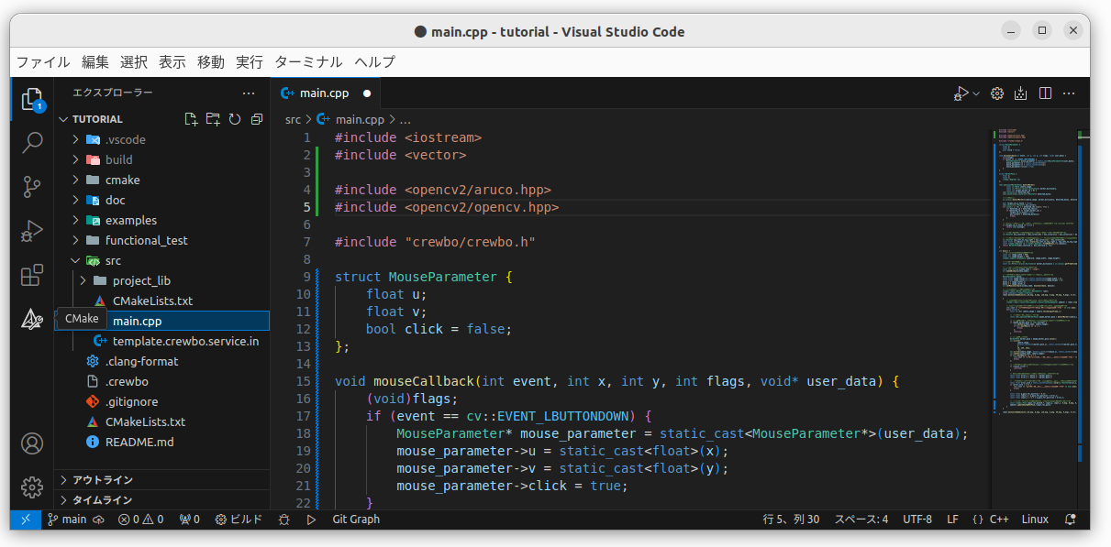The image size is (1111, 547).
Task: Expand the project_lib folder
Action: [84, 280]
